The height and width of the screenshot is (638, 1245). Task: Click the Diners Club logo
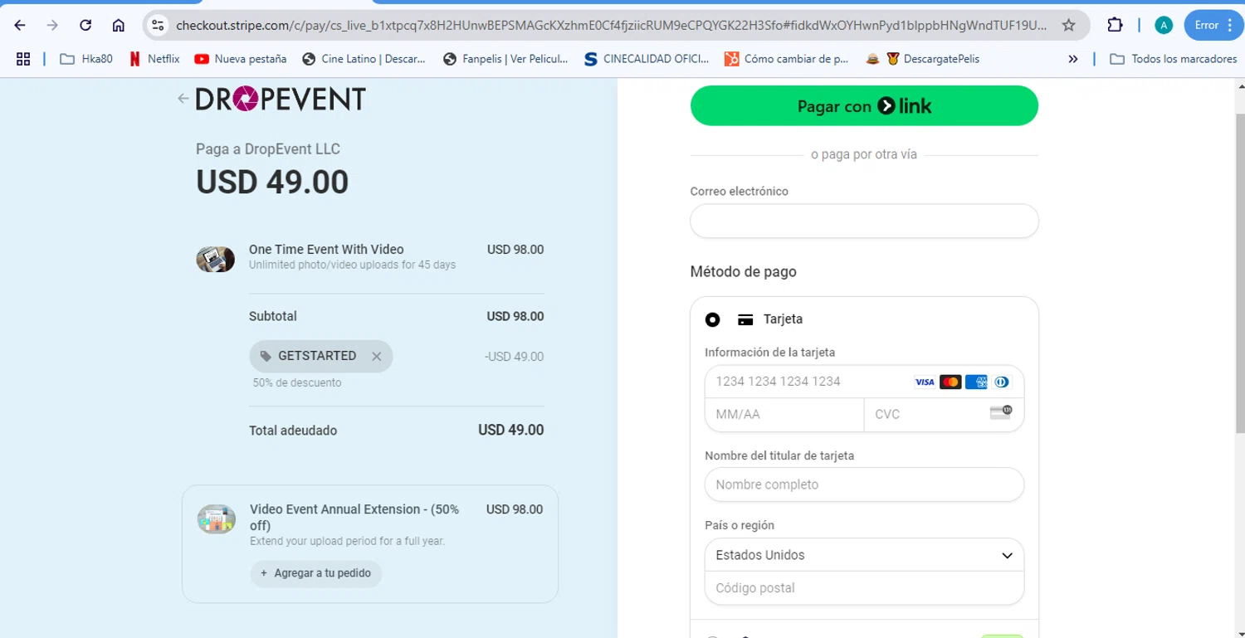[1002, 382]
